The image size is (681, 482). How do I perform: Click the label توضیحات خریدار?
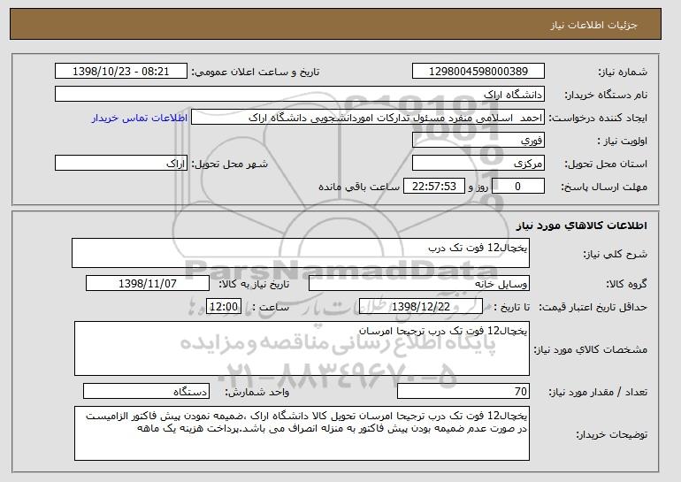point(611,434)
